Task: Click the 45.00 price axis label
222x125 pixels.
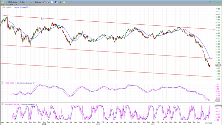Action: pyautogui.click(x=218, y=17)
